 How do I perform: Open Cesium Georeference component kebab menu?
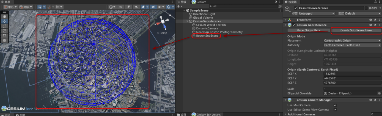point(379,25)
